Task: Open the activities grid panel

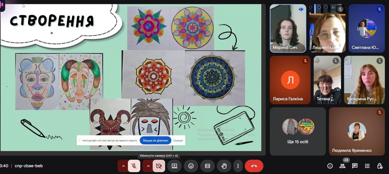Action: click(367, 166)
